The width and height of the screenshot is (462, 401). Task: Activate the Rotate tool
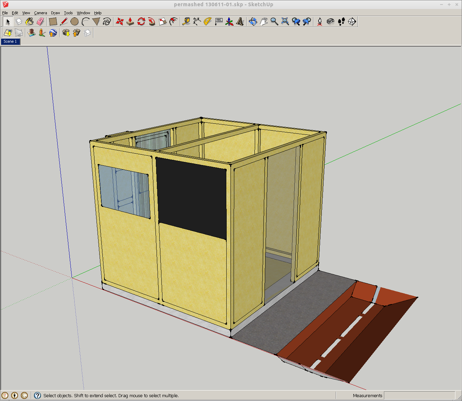[141, 22]
